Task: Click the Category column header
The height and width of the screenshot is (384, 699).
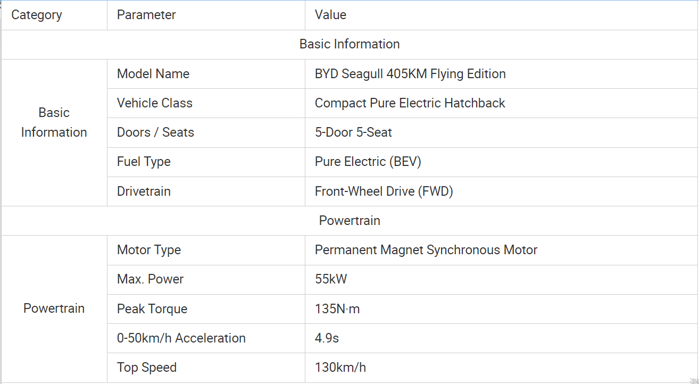Action: [54, 15]
